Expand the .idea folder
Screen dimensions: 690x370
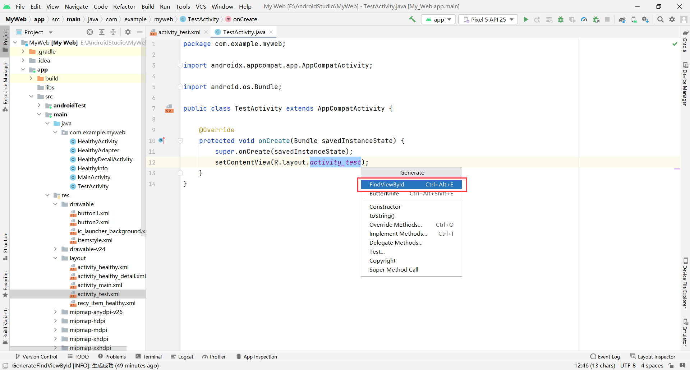[23, 60]
